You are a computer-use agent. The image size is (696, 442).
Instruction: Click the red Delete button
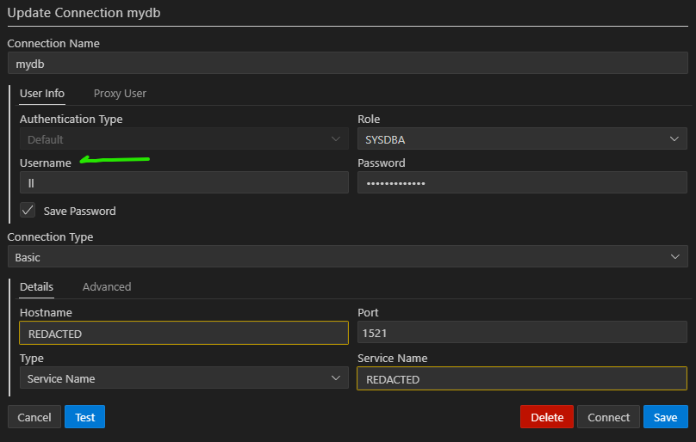(547, 417)
